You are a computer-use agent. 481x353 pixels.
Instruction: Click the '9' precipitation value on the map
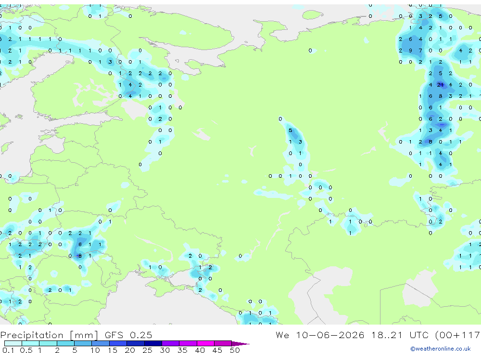(410, 51)
